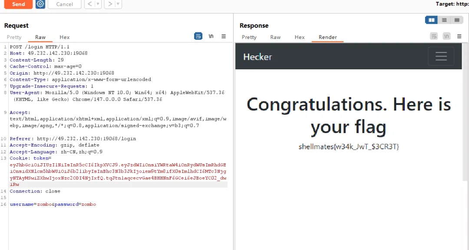Expand rendered page navbar hamburger toggle
469x250 pixels.
click(x=441, y=56)
